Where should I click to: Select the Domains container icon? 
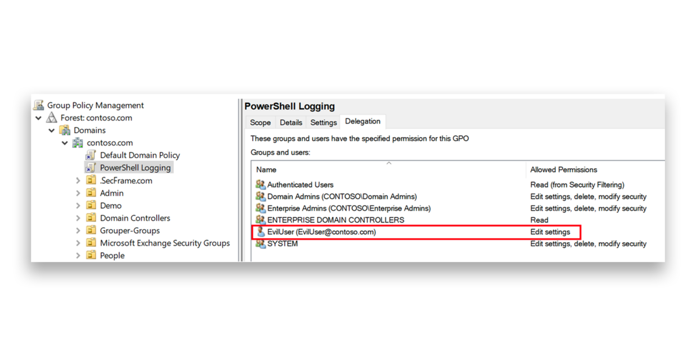coord(64,130)
